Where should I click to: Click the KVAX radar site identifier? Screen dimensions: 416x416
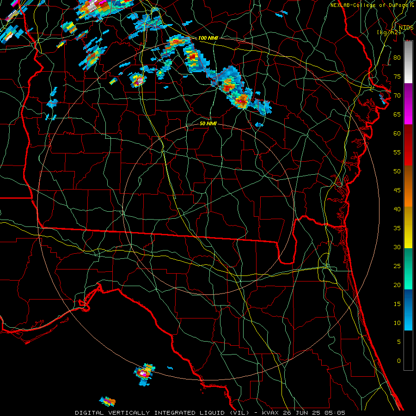(x=270, y=413)
